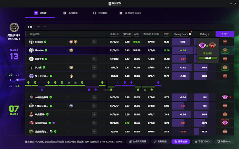Viewport: 239px width, 149px height.
Task: Click the map emblem above 炙热沙城 II
Action: pos(14,27)
